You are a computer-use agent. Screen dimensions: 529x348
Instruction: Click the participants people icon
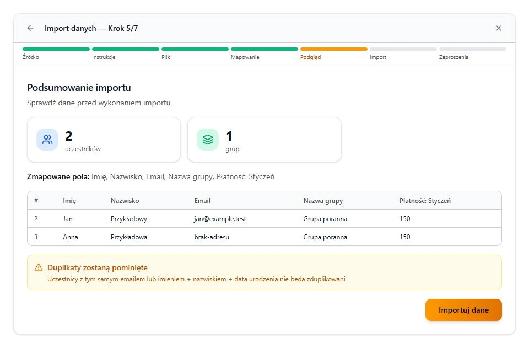coord(47,140)
